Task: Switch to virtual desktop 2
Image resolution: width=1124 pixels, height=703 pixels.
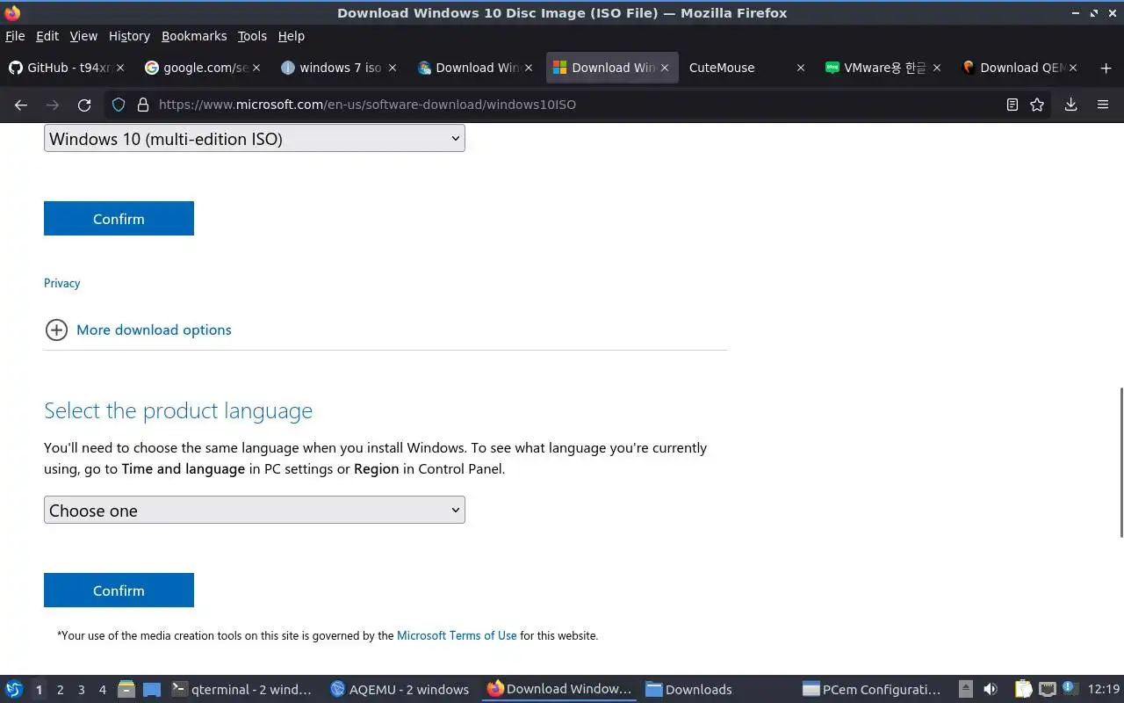Action: pos(60,690)
